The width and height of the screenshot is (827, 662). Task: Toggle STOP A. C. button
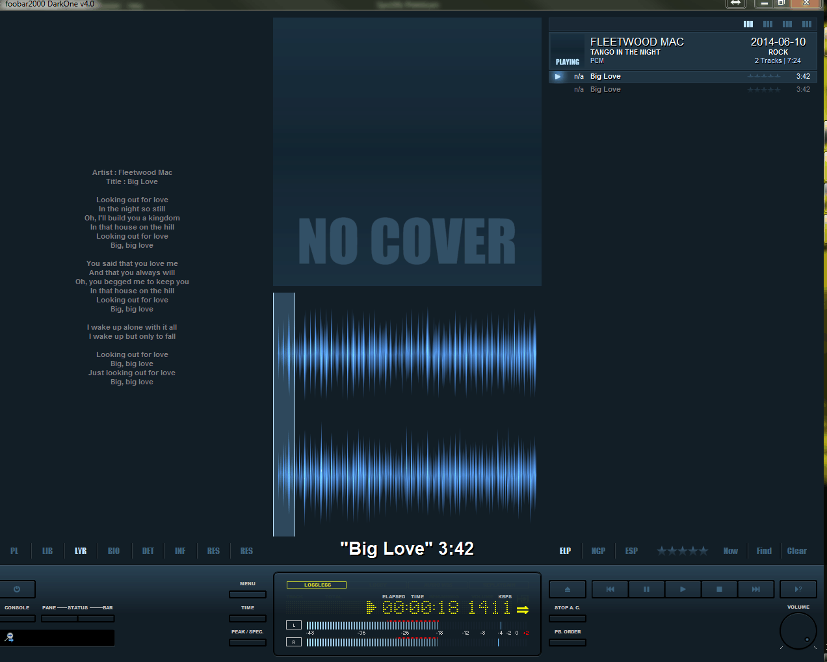568,618
